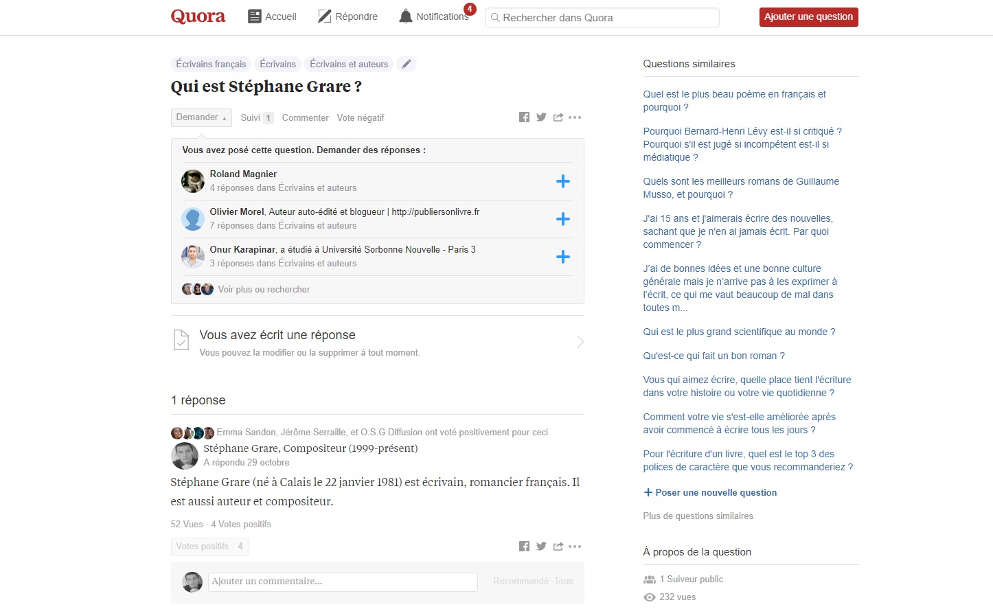
Task: Click Emma Sandon in the upvoters line
Action: 246,433
